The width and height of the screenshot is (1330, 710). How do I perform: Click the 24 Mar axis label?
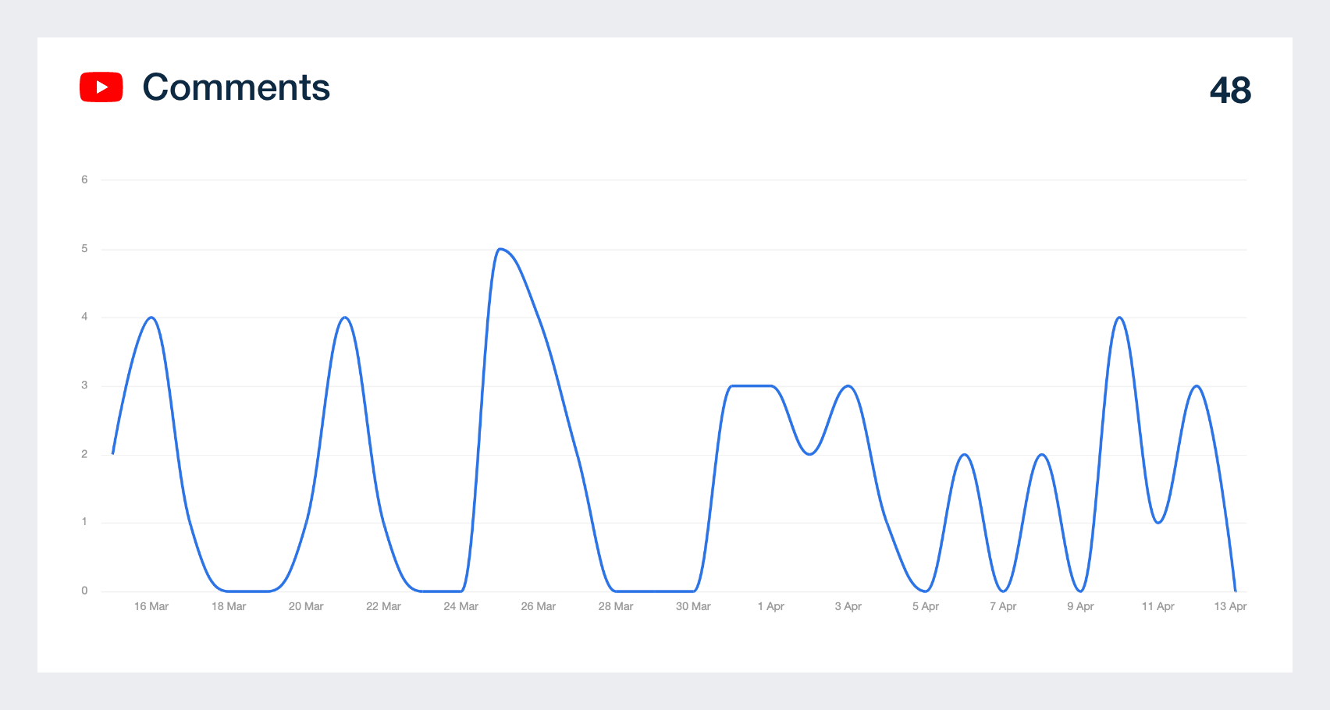point(461,606)
